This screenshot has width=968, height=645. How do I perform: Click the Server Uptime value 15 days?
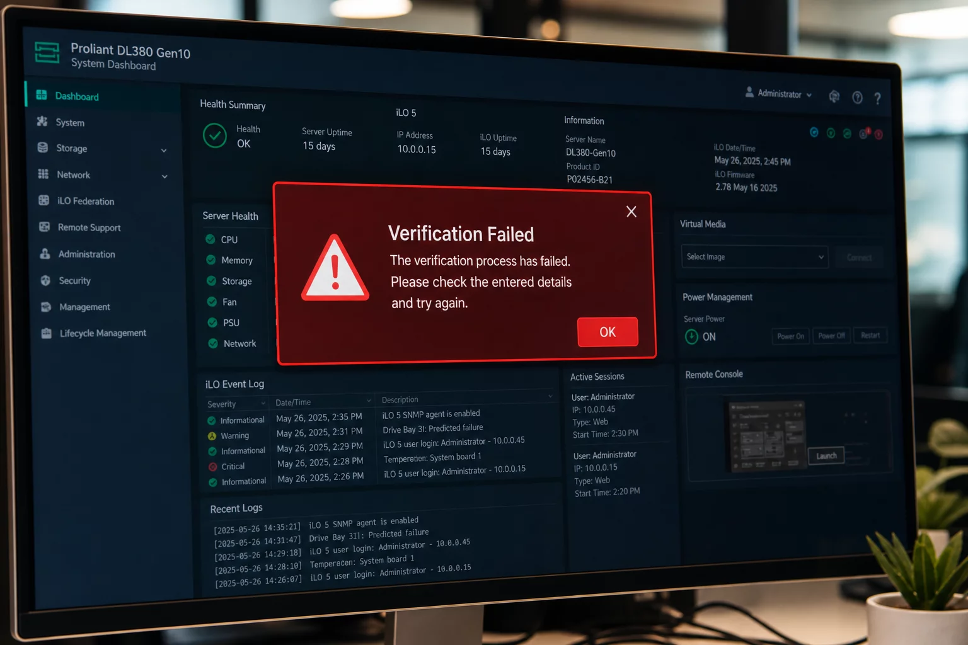[319, 146]
